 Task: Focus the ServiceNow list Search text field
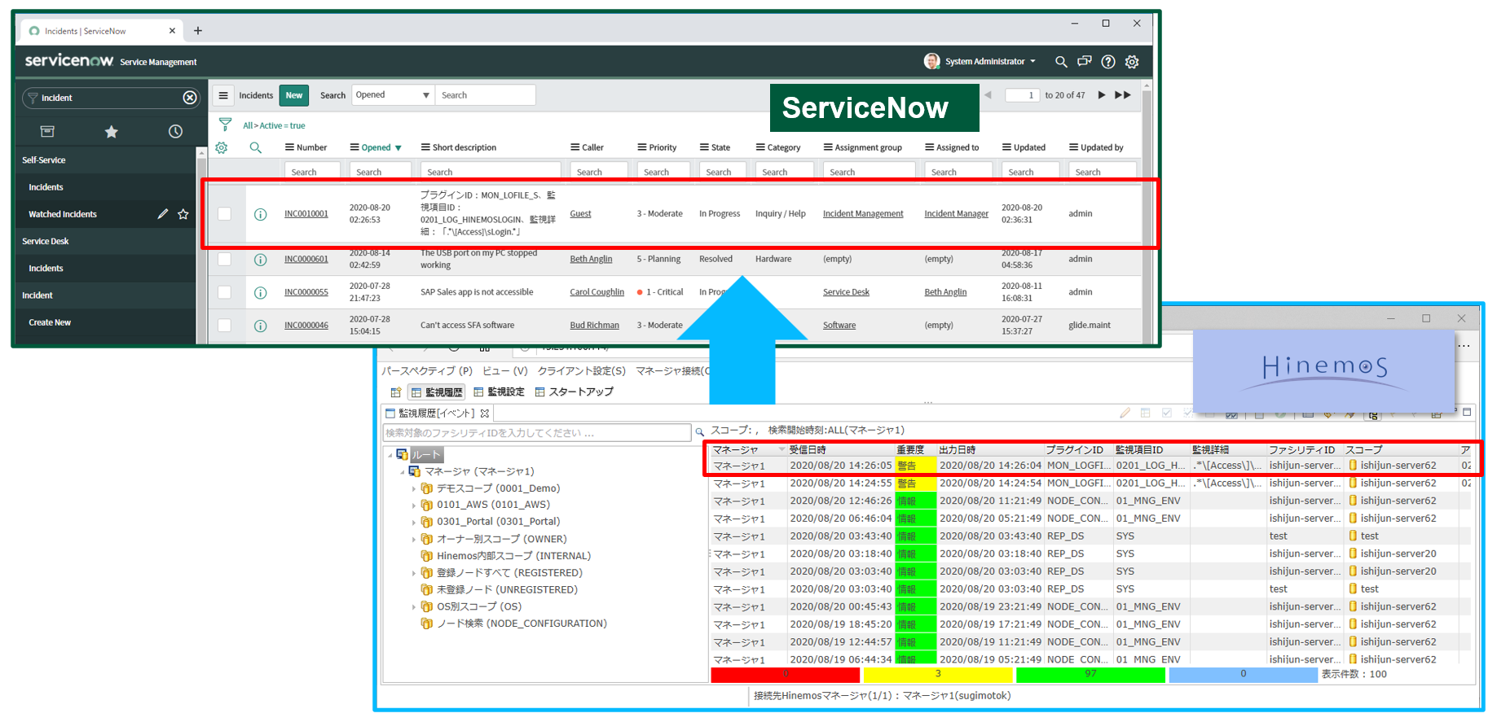coord(485,95)
